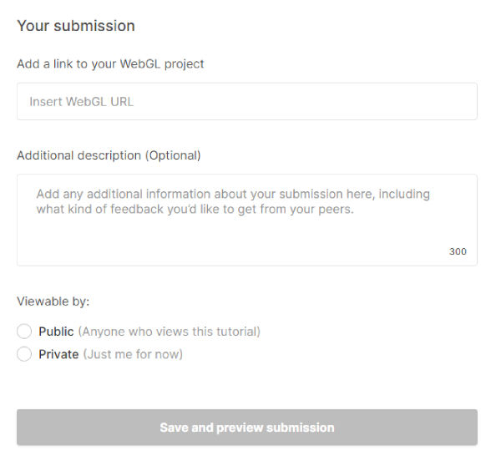Click "(Anyone who views this tutorial)" hint text
501x456 pixels.
[170, 332]
